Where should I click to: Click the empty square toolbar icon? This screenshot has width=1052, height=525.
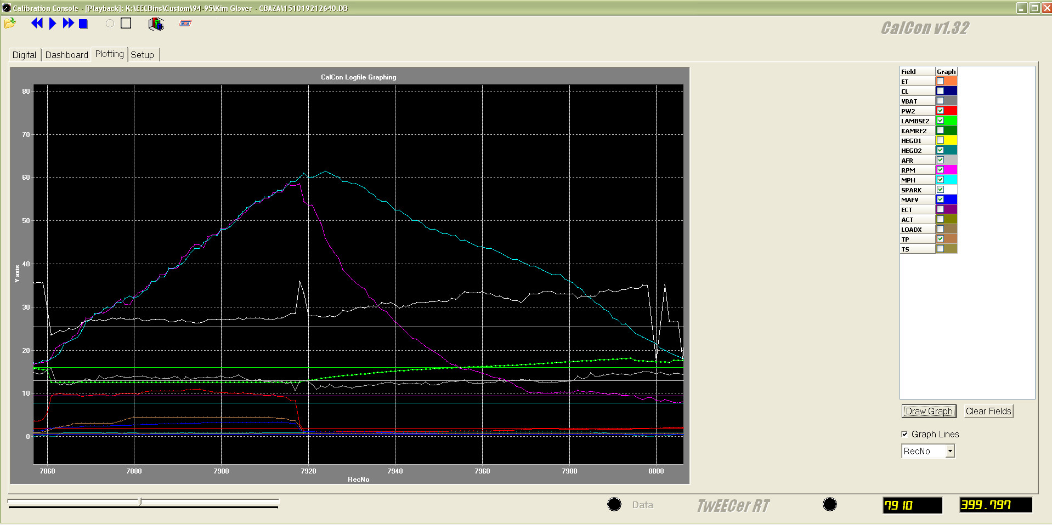[x=126, y=23]
